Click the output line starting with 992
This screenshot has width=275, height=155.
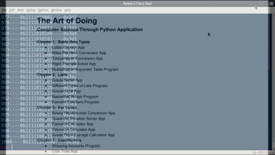click(x=39, y=99)
